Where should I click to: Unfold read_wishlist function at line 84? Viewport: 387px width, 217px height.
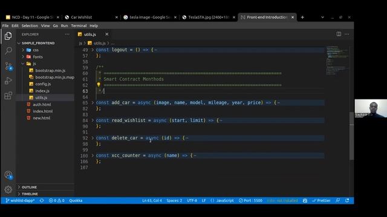[x=93, y=121]
